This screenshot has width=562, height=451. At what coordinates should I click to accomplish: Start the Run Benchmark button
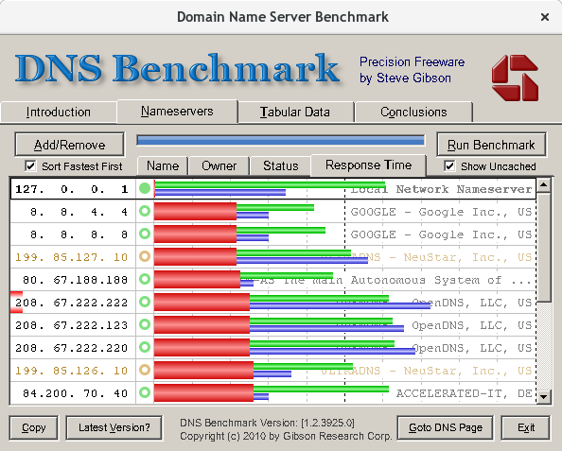[x=491, y=145]
